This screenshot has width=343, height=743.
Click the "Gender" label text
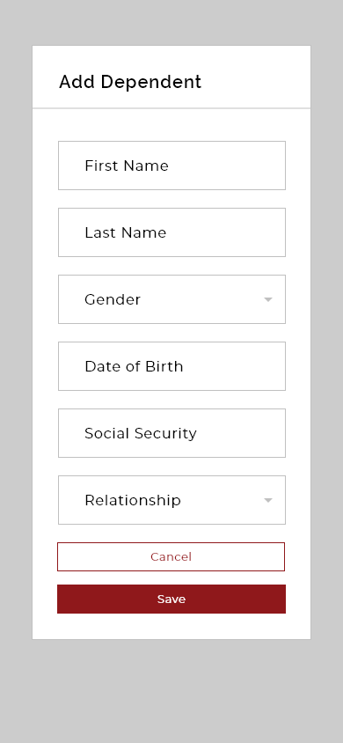(113, 299)
